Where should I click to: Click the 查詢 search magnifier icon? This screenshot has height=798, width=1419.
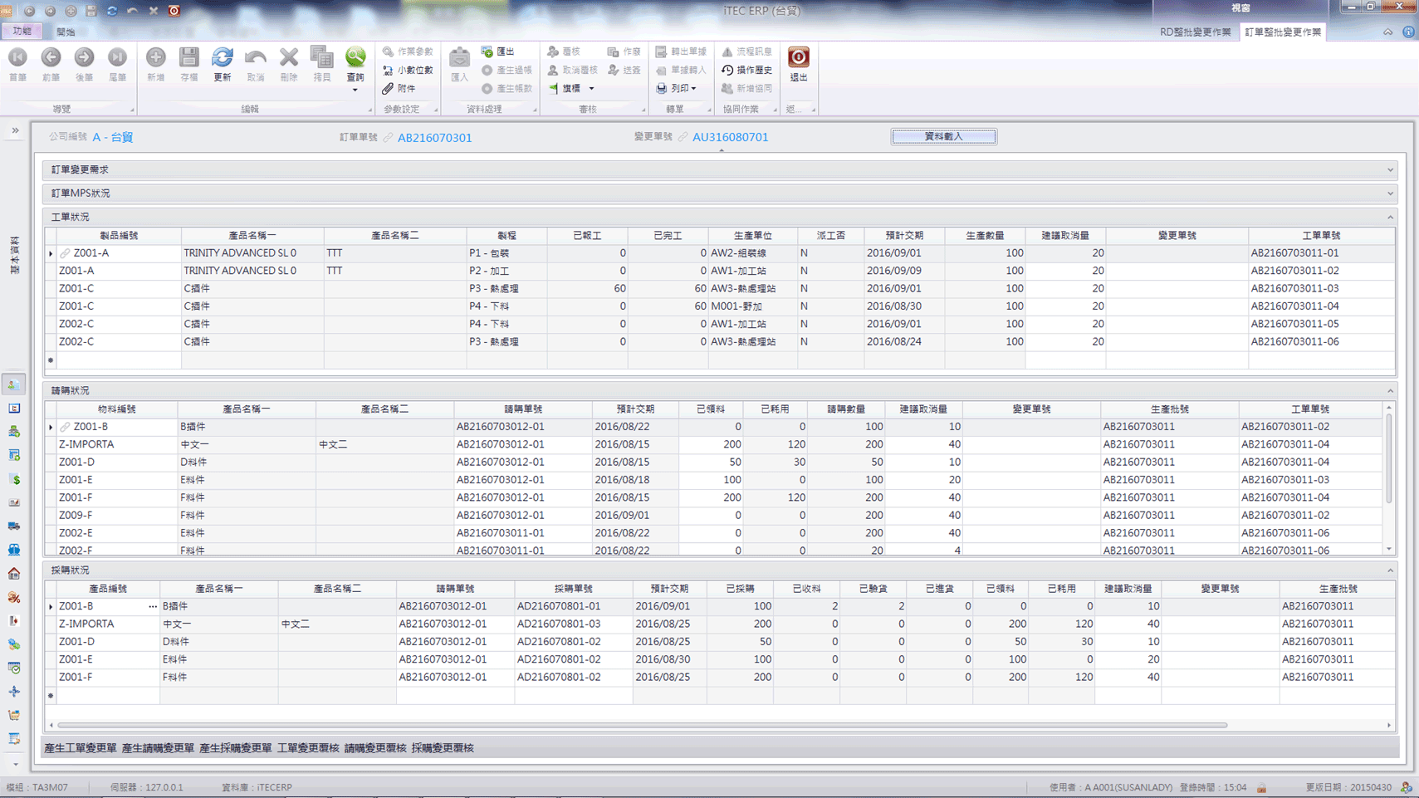355,57
